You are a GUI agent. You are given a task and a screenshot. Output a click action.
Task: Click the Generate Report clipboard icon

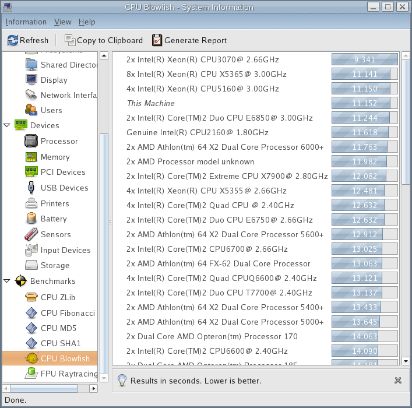click(x=157, y=40)
